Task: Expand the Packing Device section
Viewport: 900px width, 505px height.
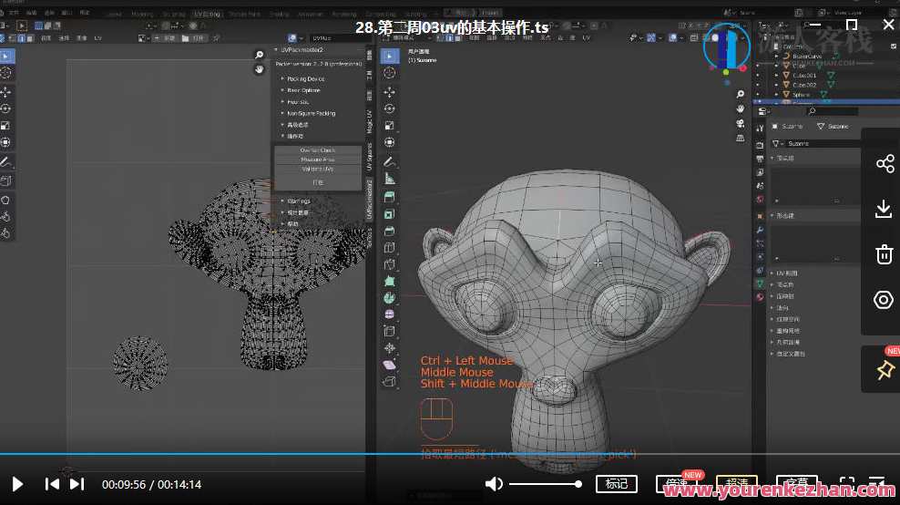Action: pos(305,78)
